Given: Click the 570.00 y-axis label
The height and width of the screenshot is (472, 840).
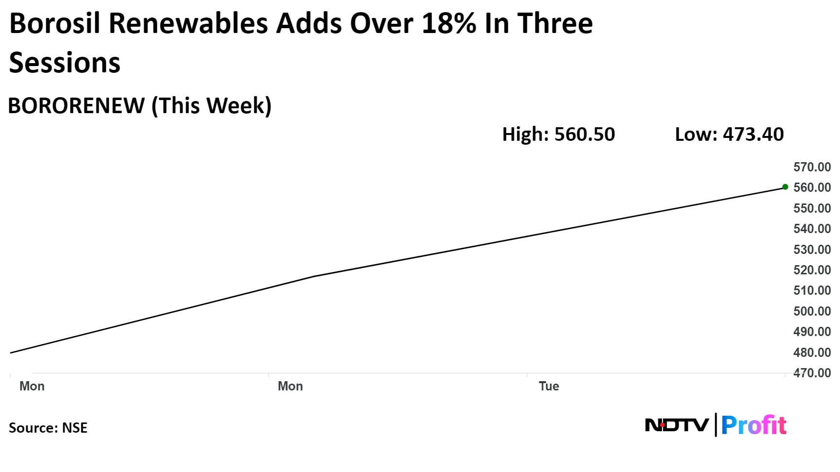Looking at the screenshot, I should tap(812, 167).
